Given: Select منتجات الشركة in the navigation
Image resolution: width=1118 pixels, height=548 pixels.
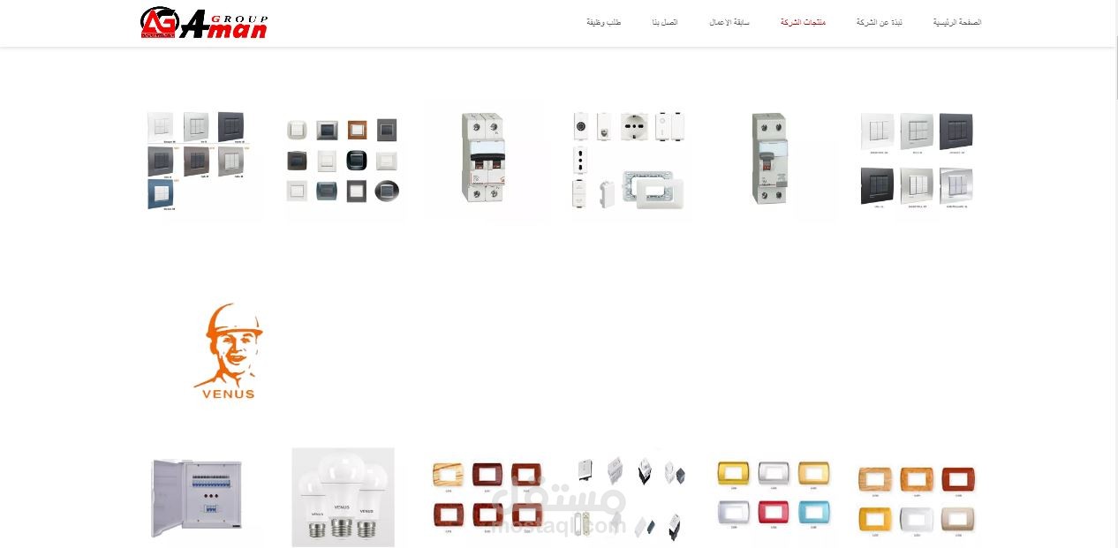Looking at the screenshot, I should pos(803,22).
